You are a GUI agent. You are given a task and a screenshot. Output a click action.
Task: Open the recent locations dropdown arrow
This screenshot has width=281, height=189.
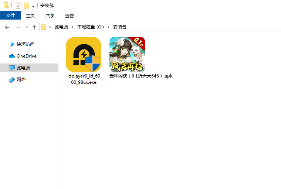coord(27,27)
